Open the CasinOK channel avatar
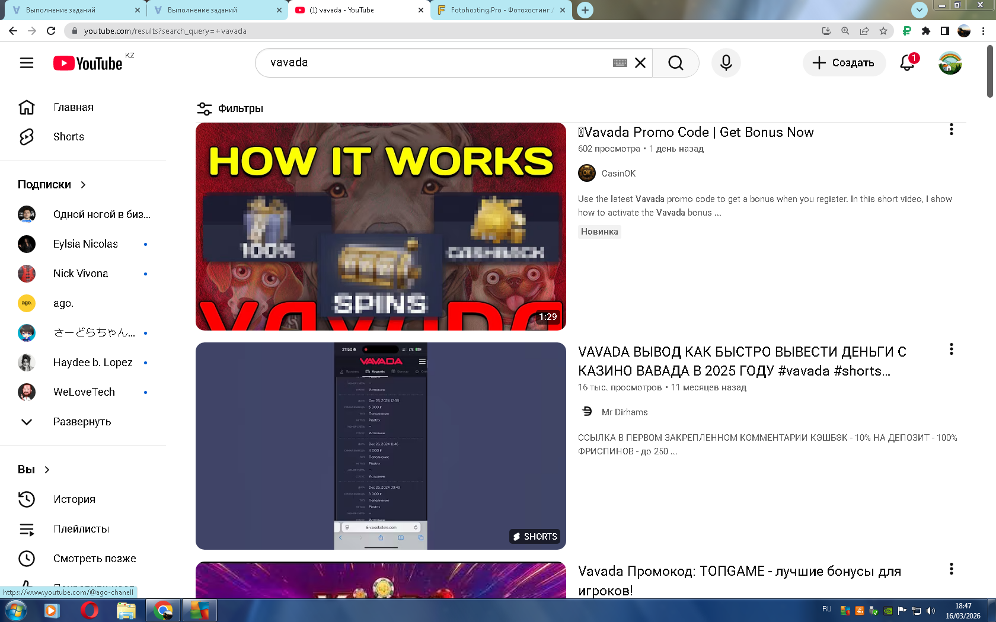 [587, 173]
